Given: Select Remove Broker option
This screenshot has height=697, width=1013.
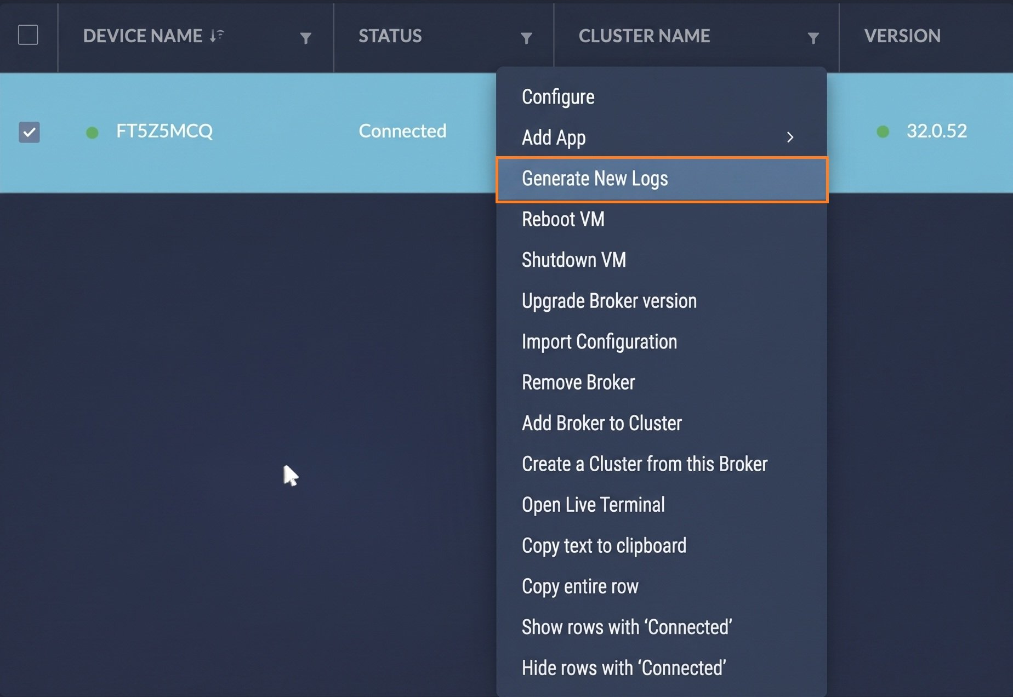Looking at the screenshot, I should tap(662, 382).
